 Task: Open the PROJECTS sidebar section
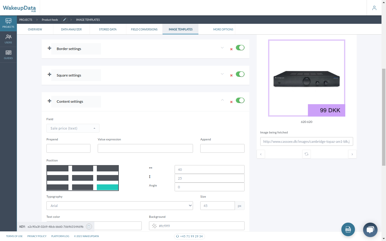tap(8, 23)
